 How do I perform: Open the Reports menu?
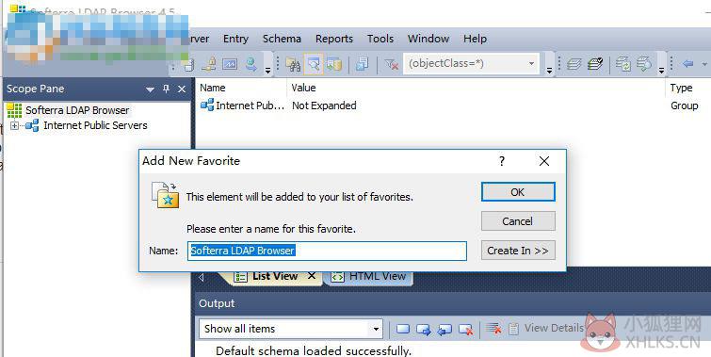pyautogui.click(x=333, y=39)
